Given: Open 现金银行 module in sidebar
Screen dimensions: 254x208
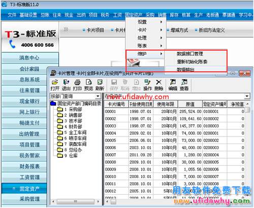Looking at the screenshot, I should (x=24, y=101).
